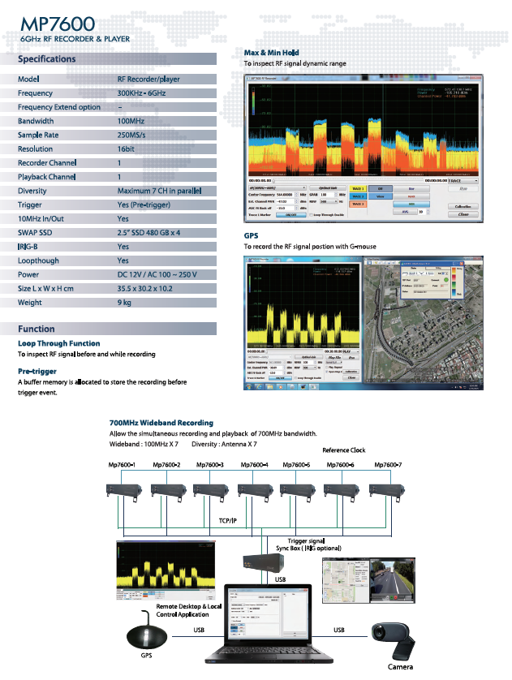Open media player icon in GPS screenshot taskbar
512x680 pixels.
(x=281, y=387)
